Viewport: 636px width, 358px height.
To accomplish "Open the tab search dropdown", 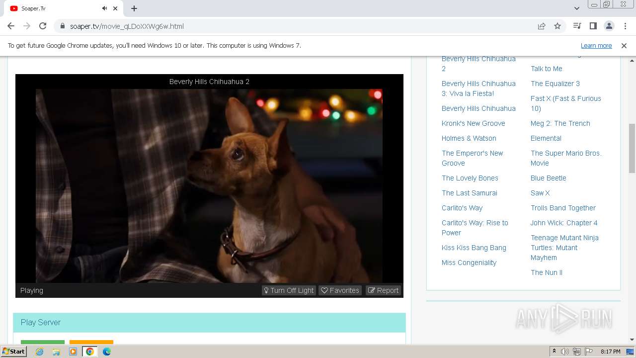I will point(576,8).
